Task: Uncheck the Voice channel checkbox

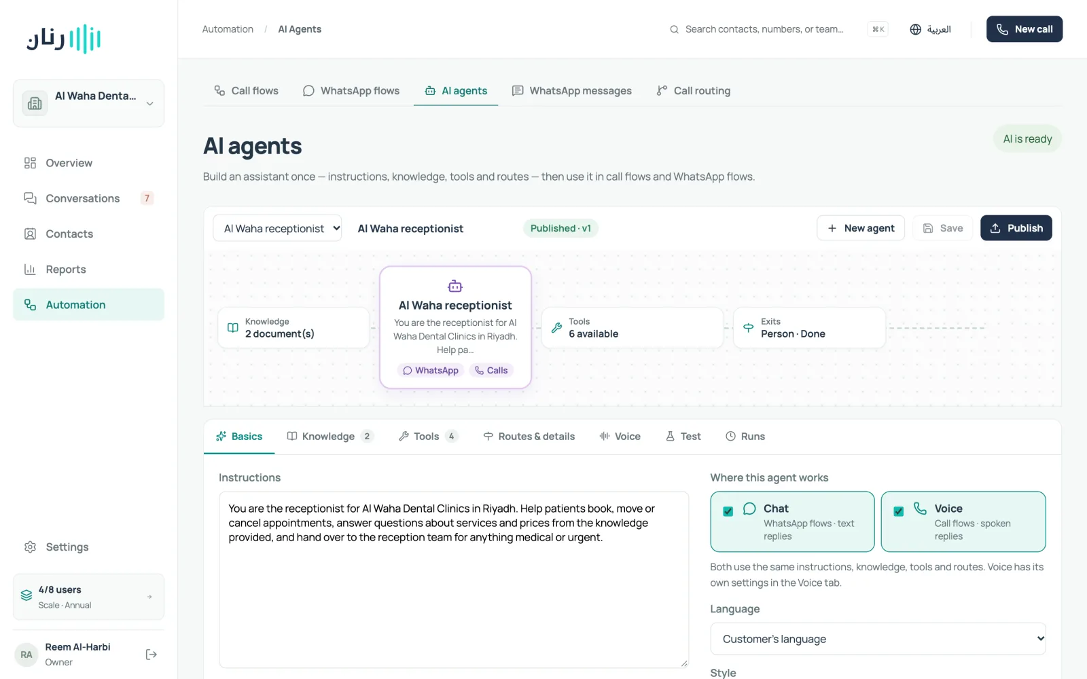Action: (898, 511)
